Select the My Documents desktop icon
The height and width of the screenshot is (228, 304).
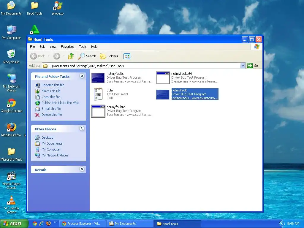click(x=11, y=8)
